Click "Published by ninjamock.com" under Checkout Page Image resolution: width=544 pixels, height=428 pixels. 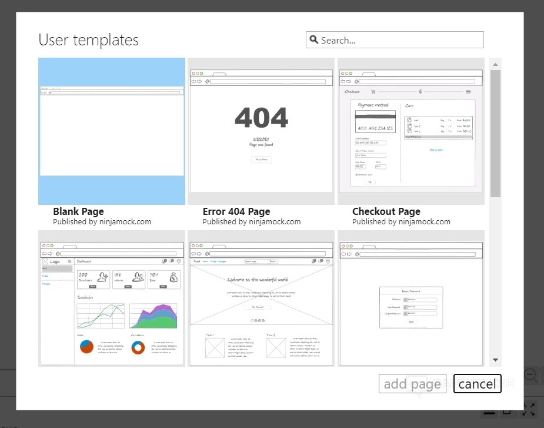pos(401,221)
